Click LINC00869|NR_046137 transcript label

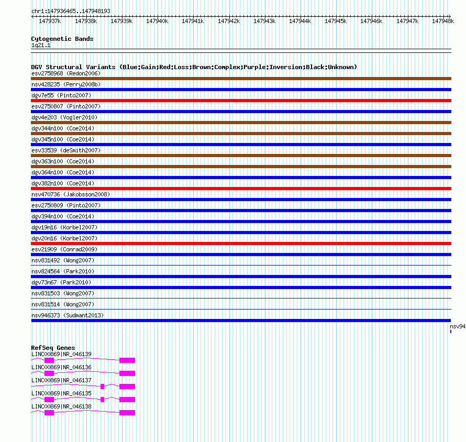[x=61, y=381]
